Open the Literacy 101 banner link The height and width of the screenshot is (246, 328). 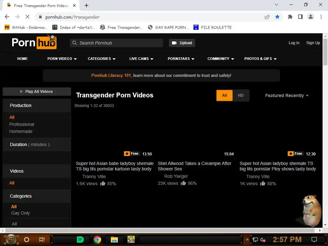111,76
